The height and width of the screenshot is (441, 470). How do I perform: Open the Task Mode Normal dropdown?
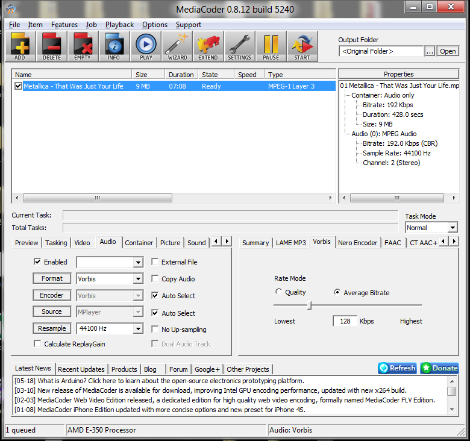453,228
